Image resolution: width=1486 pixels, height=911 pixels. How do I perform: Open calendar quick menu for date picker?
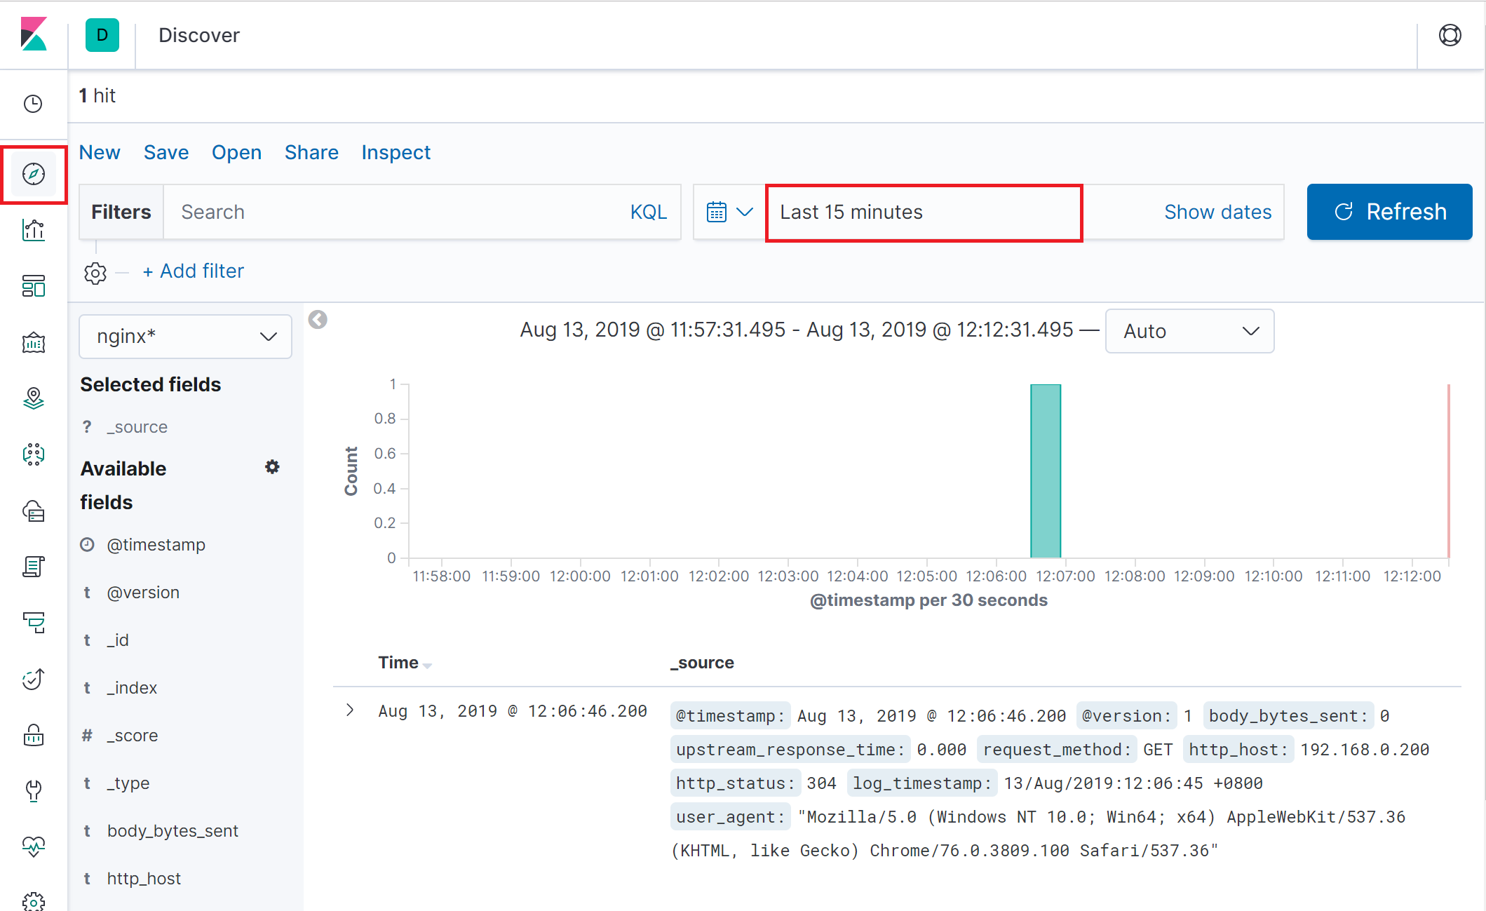coord(729,212)
